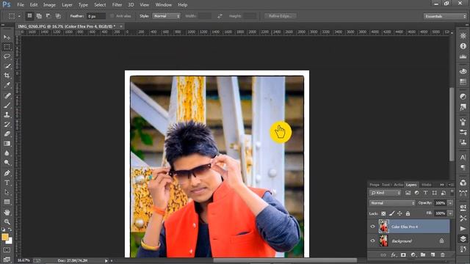Toggle the Anti-alias checkbox

(x=112, y=16)
